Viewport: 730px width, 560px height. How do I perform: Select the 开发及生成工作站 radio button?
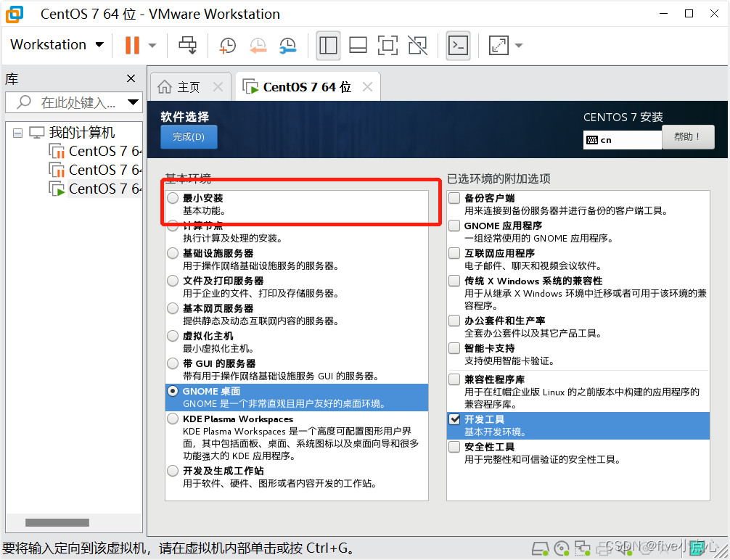point(173,471)
